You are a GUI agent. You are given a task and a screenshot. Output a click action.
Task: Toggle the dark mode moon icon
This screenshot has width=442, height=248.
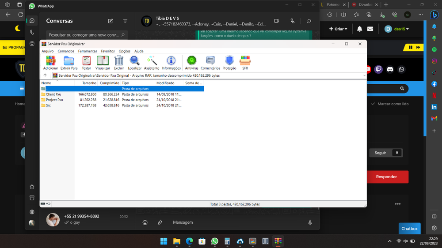click(x=18, y=28)
